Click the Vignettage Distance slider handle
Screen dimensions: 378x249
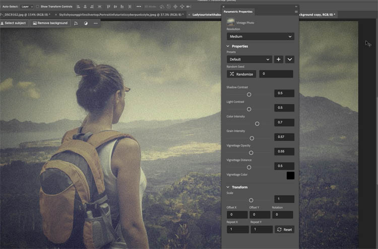[x=249, y=167]
